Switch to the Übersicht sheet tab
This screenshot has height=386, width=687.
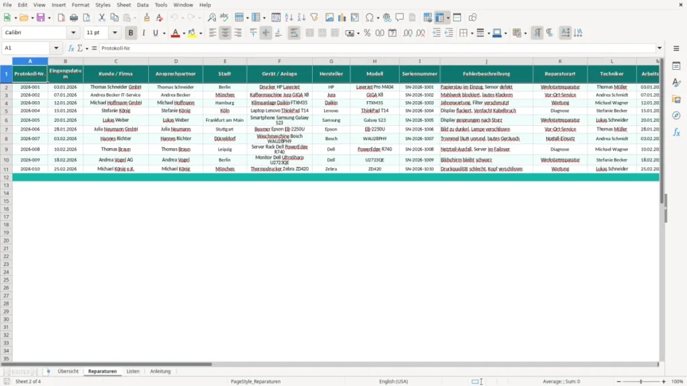click(68, 371)
